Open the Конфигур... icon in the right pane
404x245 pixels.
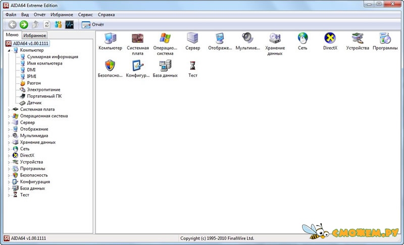137,69
